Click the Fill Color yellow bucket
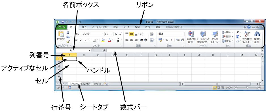The width and height of the screenshot is (266, 112). (103, 40)
